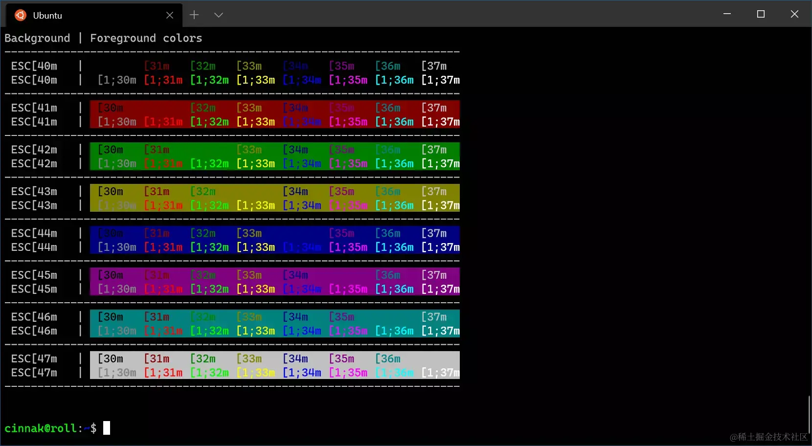The height and width of the screenshot is (446, 812).
Task: Click [36m on the red ESC[41m background
Action: point(388,108)
